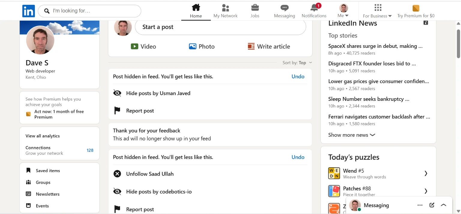The image size is (461, 214).
Task: Click the Patches puzzle icon
Action: (334, 191)
